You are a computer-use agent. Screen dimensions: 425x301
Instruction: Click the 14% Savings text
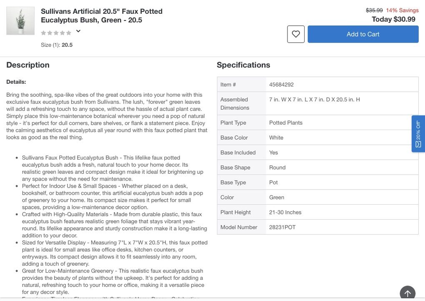pyautogui.click(x=402, y=10)
